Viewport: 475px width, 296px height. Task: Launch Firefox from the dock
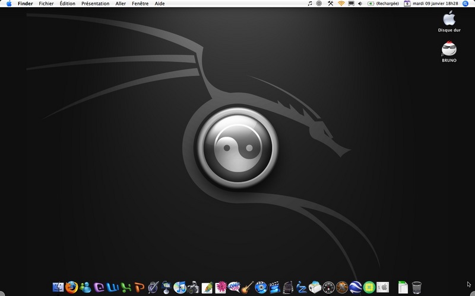71,287
